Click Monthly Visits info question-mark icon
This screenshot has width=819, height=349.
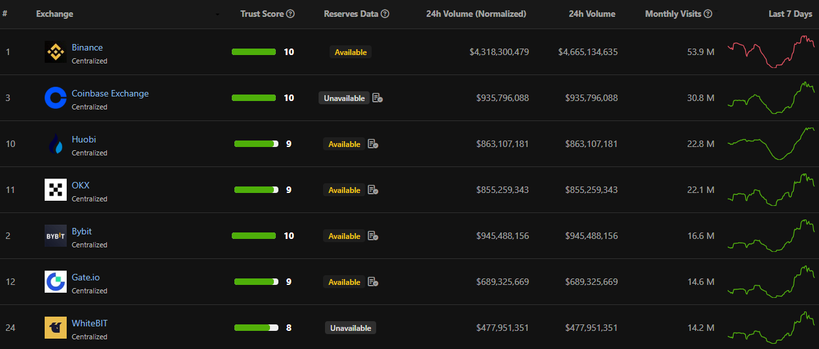click(x=708, y=14)
